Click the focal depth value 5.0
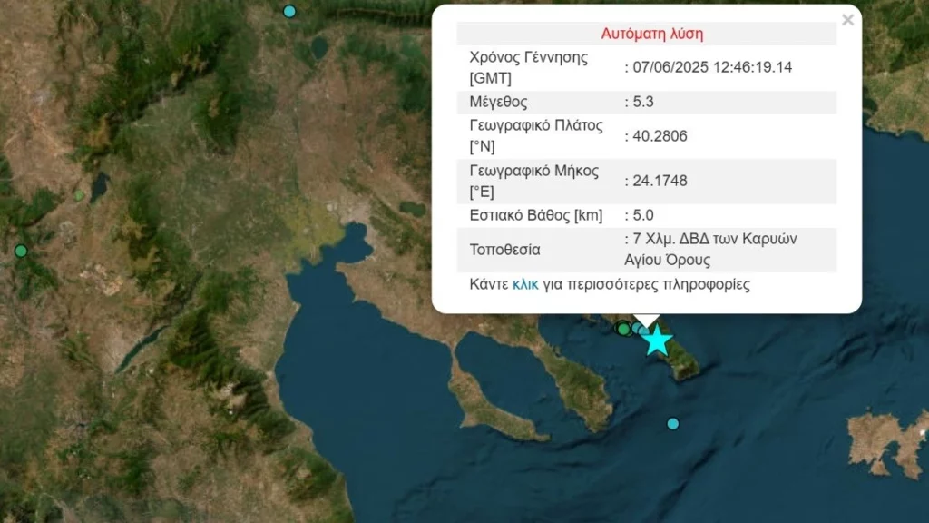This screenshot has height=523, width=929. tap(643, 215)
